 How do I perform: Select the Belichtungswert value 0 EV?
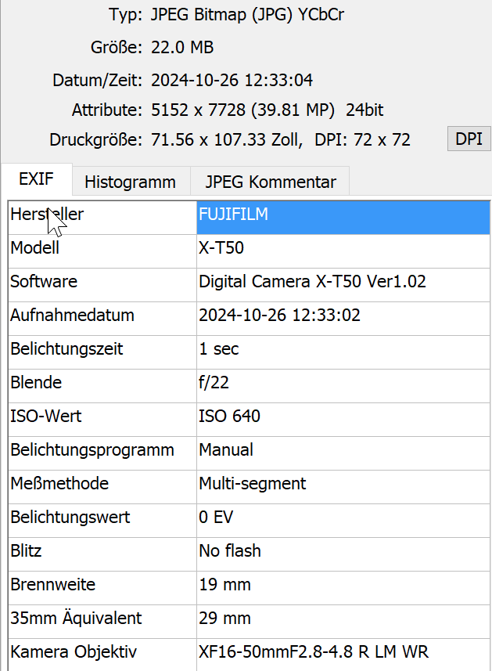(343, 518)
